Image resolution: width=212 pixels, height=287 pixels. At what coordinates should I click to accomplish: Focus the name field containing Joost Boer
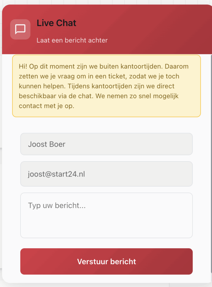click(106, 144)
